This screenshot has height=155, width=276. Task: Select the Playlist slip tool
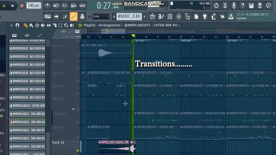pyautogui.click(x=49, y=25)
